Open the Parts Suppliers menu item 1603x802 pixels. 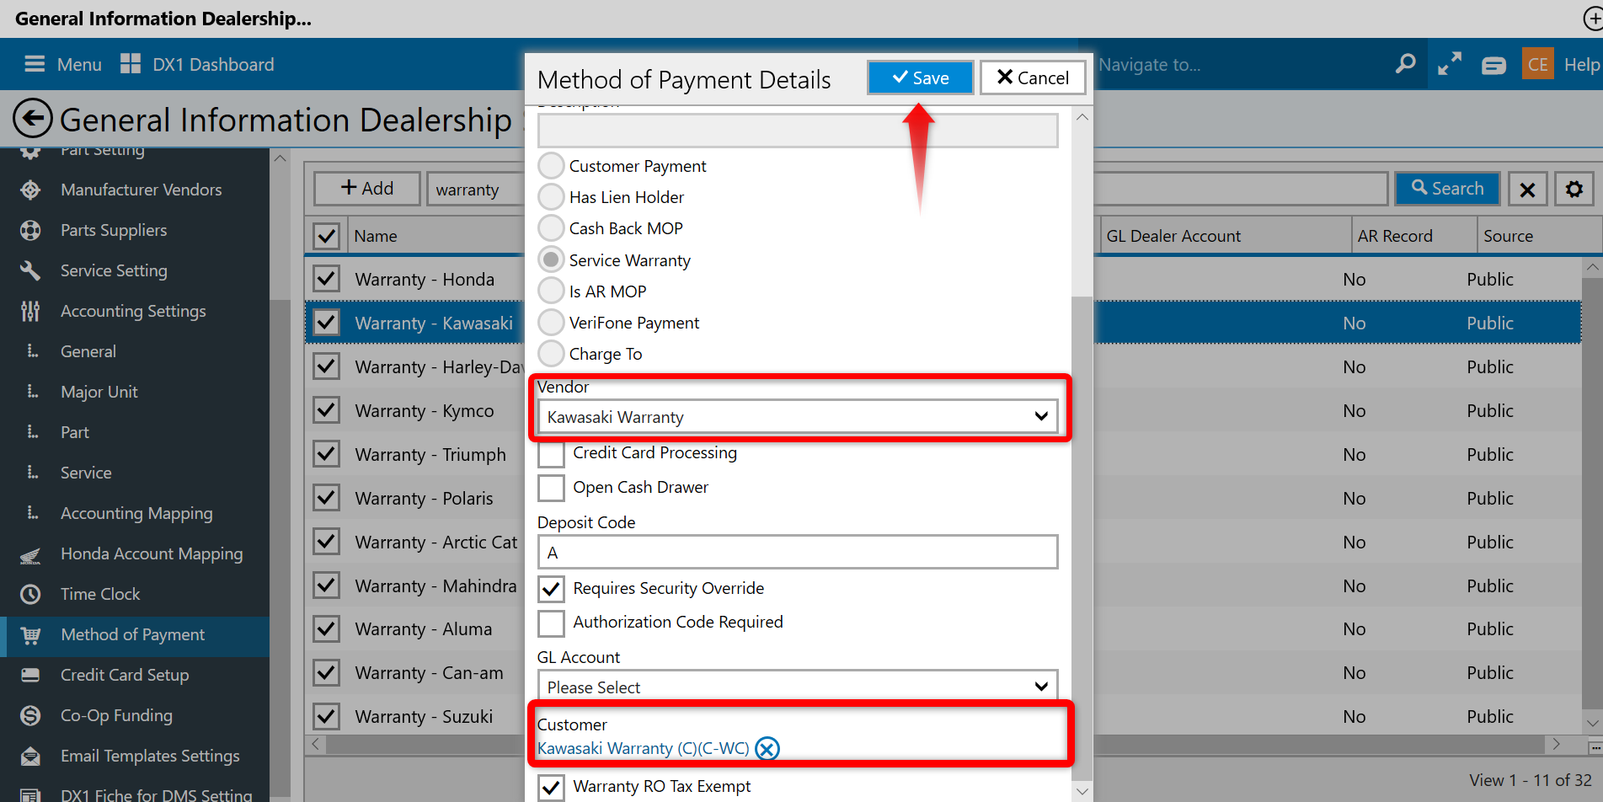(x=114, y=230)
